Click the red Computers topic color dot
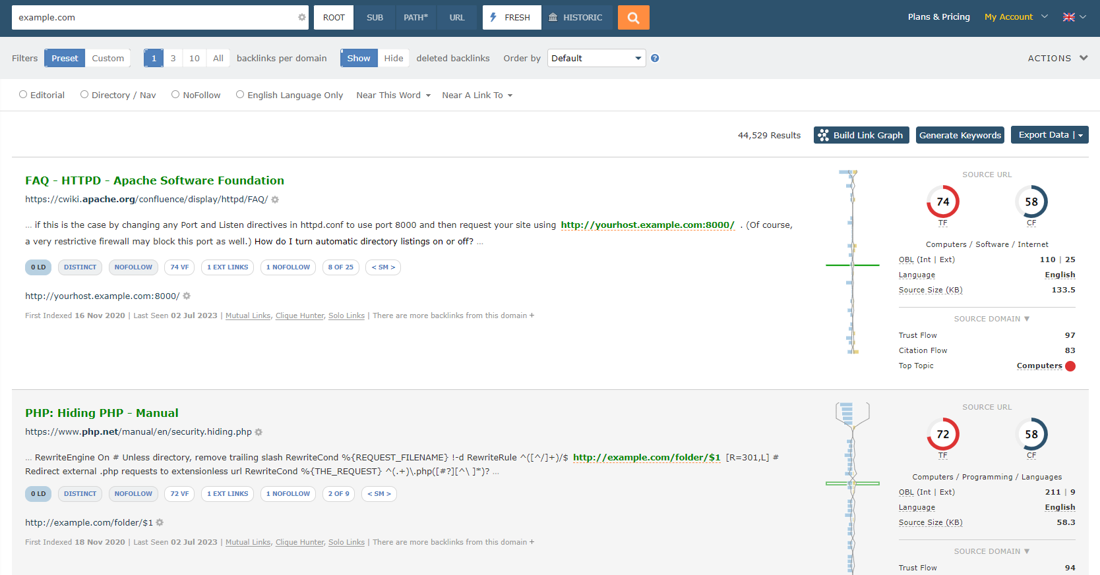Viewport: 1100px width, 575px height. [1070, 366]
